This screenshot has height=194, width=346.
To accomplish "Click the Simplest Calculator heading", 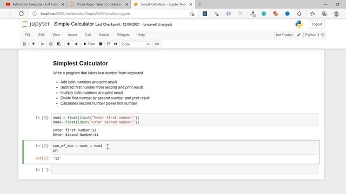I will point(81,64).
